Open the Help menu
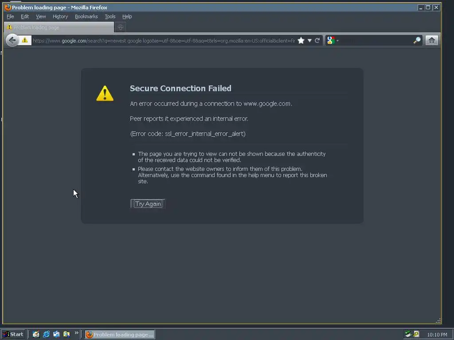The height and width of the screenshot is (340, 454). coord(127,16)
